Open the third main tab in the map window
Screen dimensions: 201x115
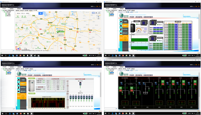(19, 9)
